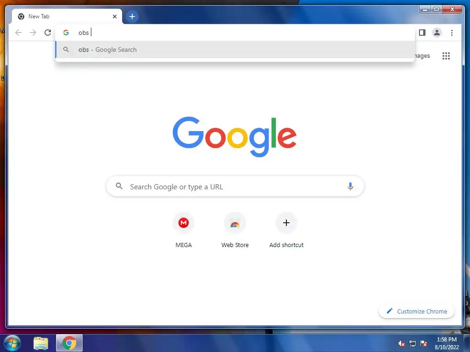Open the MEGA shortcut
This screenshot has width=470, height=352.
click(x=184, y=231)
